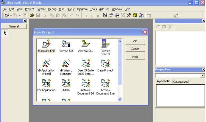Click the View Code icon in Project panel
This screenshot has width=206, height=122.
[x=158, y=27]
